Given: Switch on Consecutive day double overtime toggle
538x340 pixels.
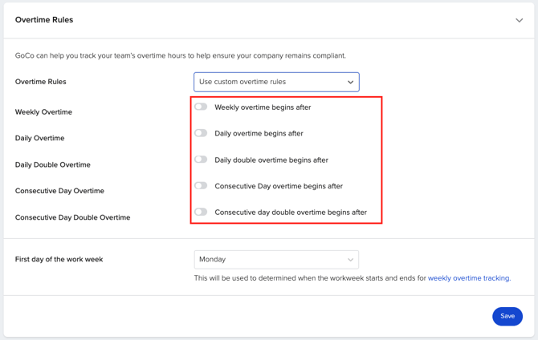Looking at the screenshot, I should click(201, 212).
